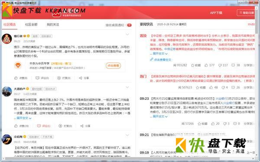This screenshot has height=162, width=260.
Task: Click the dislike icon showing 3
Action: [225, 124]
